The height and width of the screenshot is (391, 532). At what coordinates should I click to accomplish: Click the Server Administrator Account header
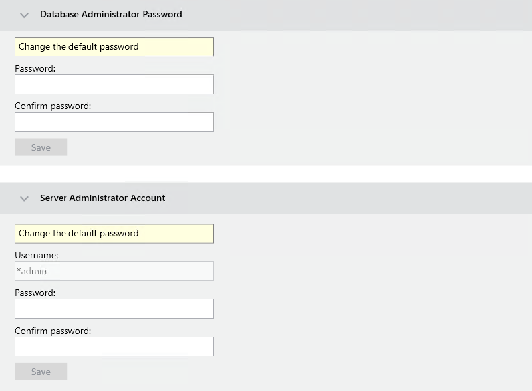(101, 198)
